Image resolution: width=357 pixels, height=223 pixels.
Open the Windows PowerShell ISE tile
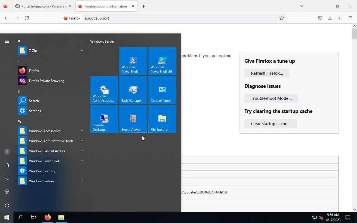(162, 61)
